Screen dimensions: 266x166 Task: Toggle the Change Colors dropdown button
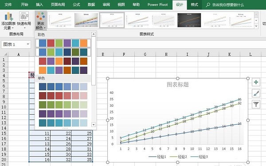click(x=41, y=21)
